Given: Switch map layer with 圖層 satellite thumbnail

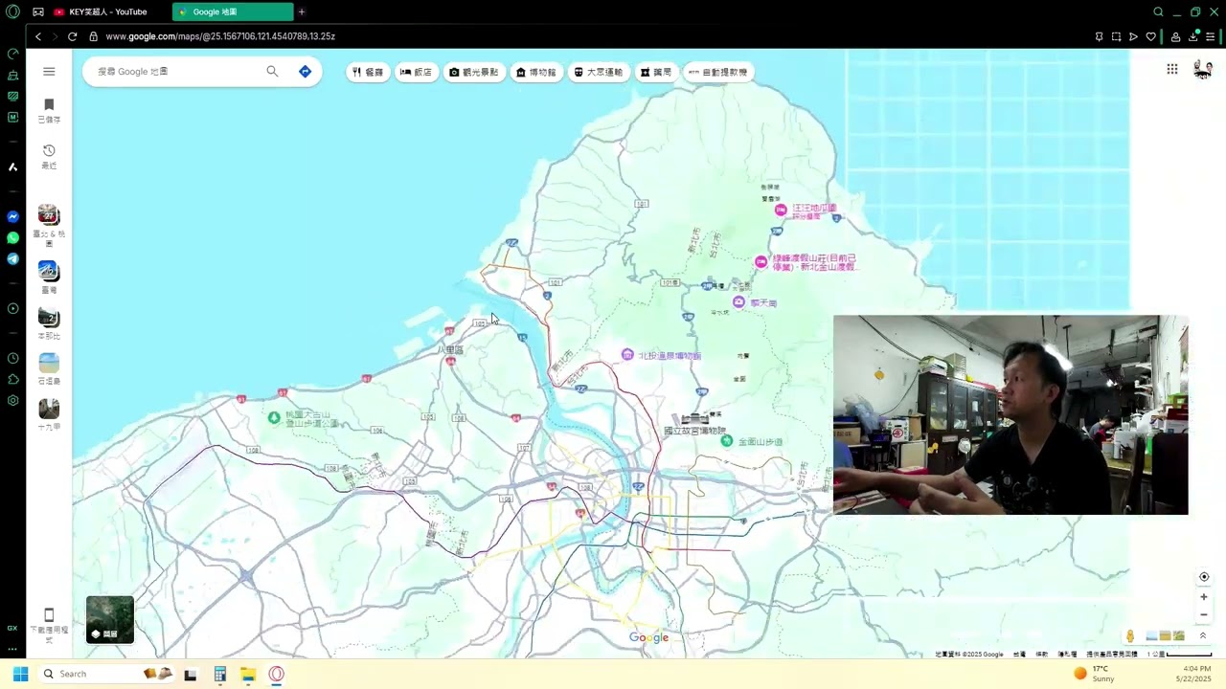Looking at the screenshot, I should [x=110, y=619].
